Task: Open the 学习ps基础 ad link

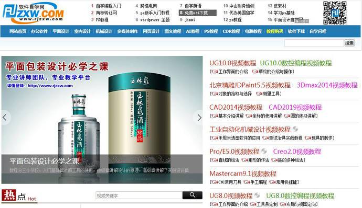Action: click(284, 13)
